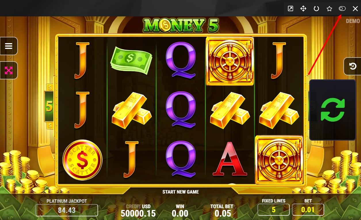The height and width of the screenshot is (220, 361).
Task: Click the green spin button
Action: pos(333,110)
